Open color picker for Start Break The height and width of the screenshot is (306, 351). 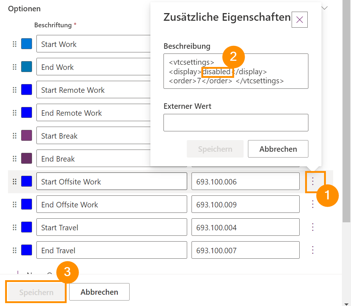(27, 136)
